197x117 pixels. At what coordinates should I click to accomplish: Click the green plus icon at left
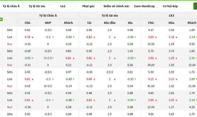[x=1, y=19]
